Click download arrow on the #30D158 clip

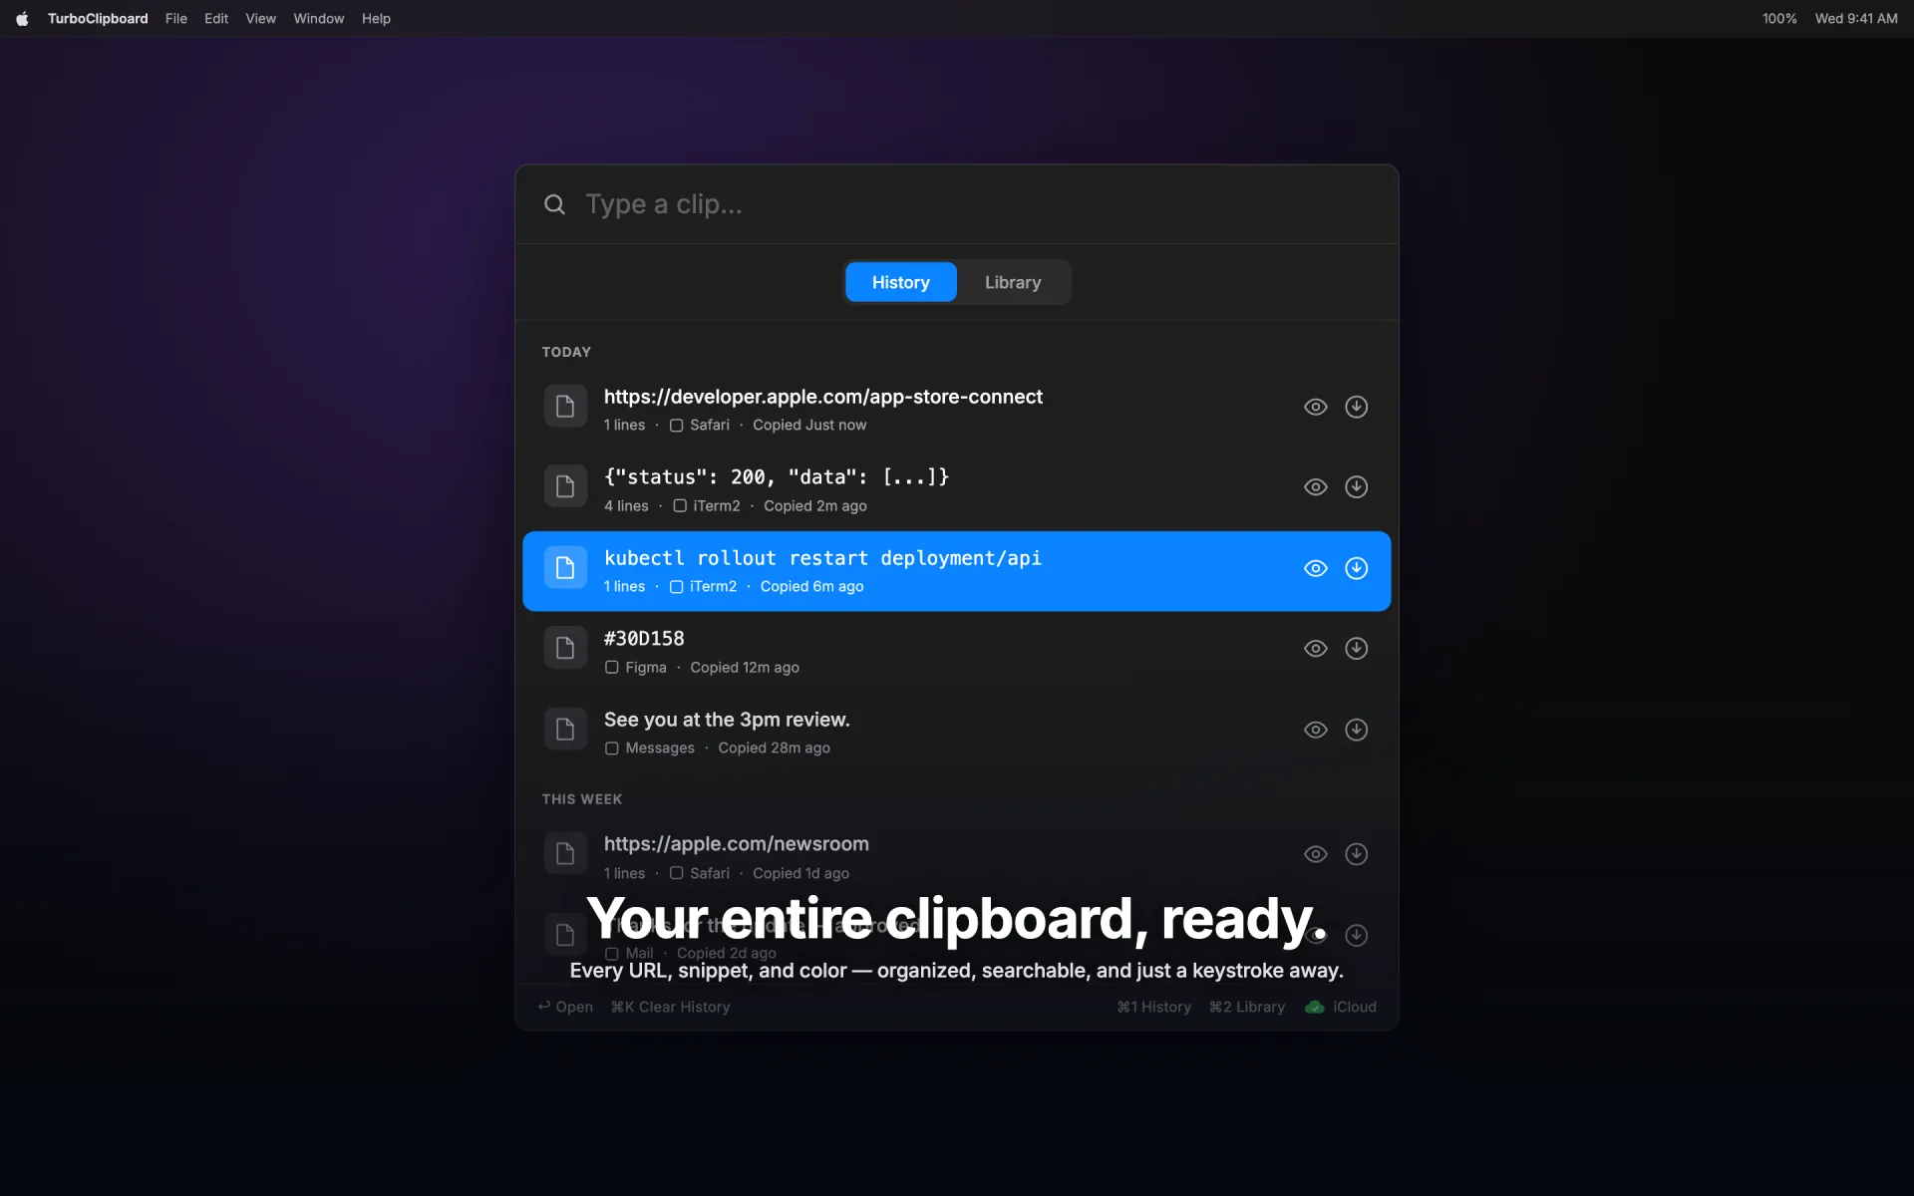point(1356,649)
